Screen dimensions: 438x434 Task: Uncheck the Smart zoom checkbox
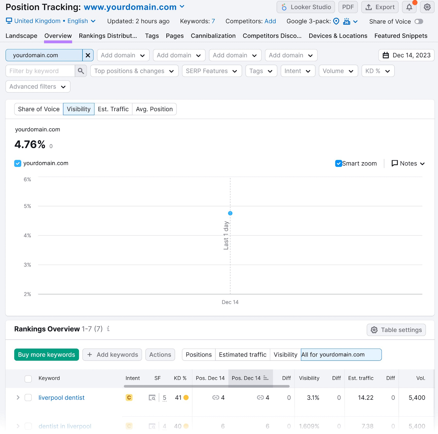338,163
